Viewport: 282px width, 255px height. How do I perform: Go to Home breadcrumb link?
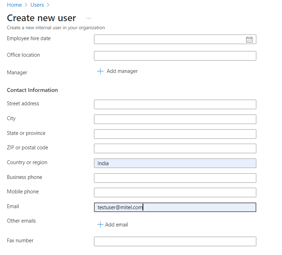click(x=14, y=5)
